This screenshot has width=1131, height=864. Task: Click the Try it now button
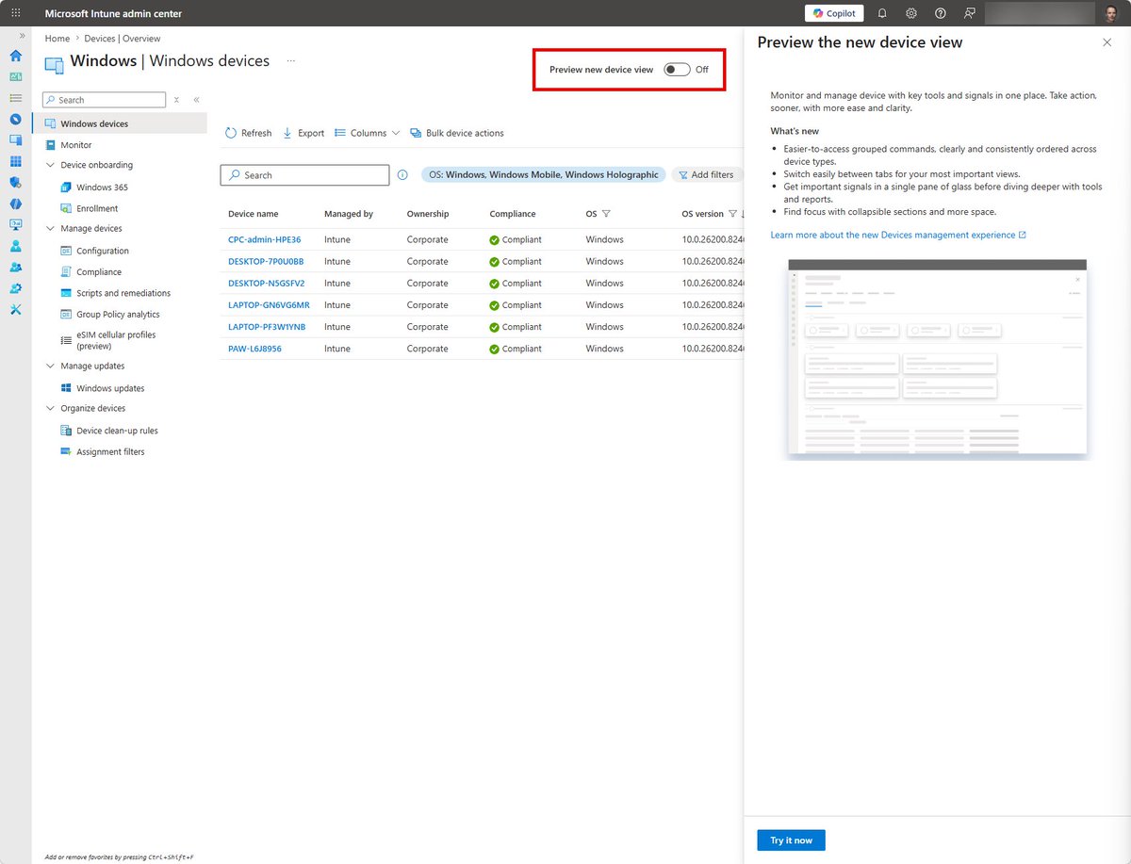[791, 840]
